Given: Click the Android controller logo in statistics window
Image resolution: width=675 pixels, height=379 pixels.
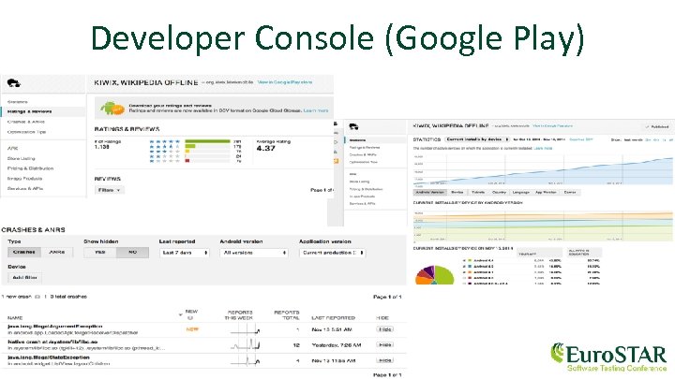Looking at the screenshot, I should coord(353,126).
